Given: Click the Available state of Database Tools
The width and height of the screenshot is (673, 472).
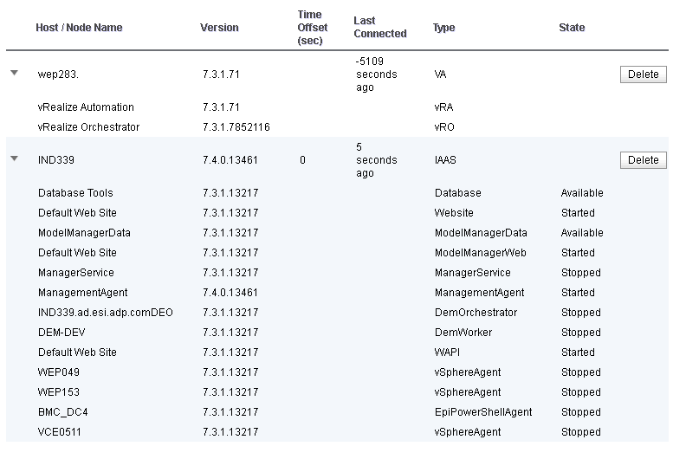Looking at the screenshot, I should 582,192.
